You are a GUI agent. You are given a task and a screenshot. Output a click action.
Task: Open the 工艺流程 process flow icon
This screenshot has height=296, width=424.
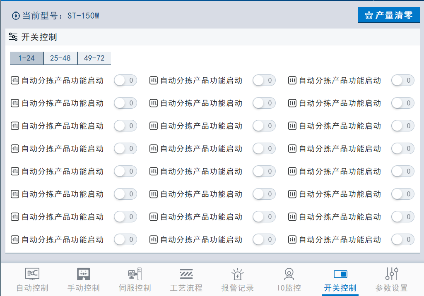[186, 274]
